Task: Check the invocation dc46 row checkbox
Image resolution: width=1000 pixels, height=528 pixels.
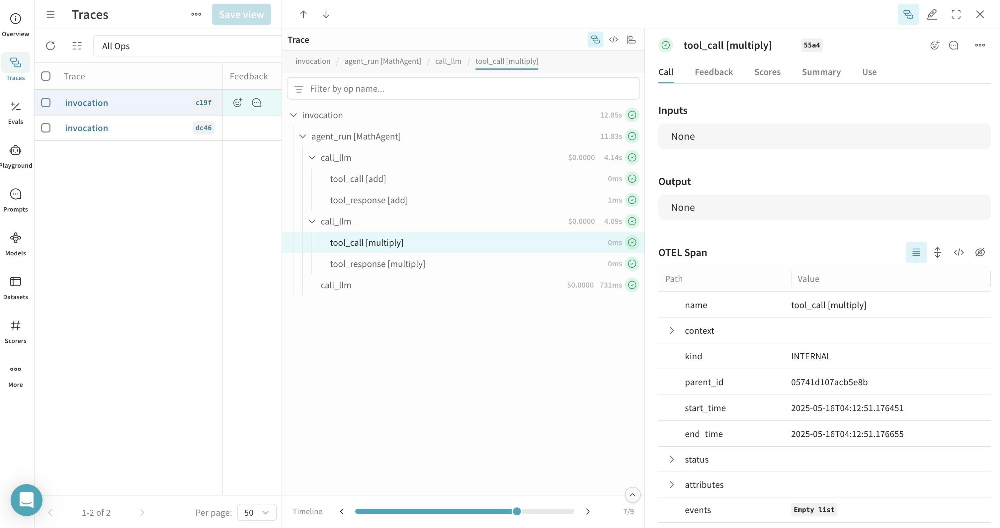Action: [x=46, y=128]
